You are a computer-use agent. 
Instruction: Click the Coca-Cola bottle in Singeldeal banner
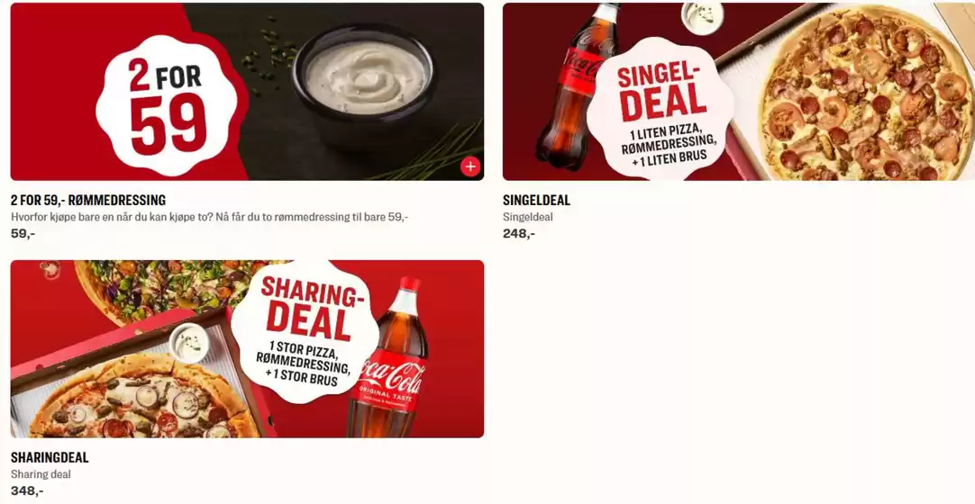point(571,85)
